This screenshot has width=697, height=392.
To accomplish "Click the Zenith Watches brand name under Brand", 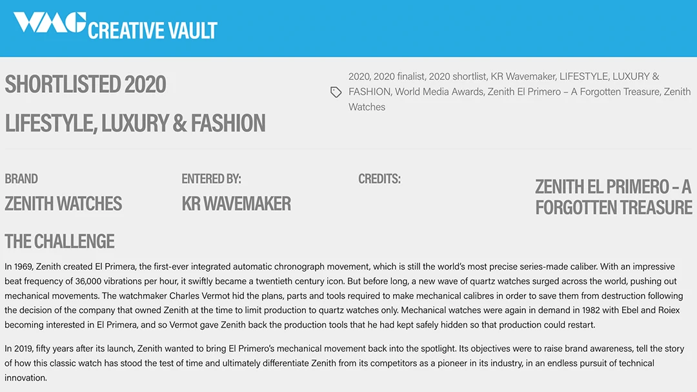I will pos(63,204).
